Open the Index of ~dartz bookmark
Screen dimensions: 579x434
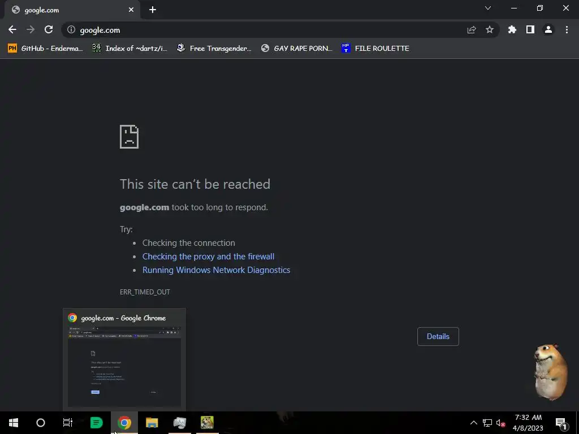coord(129,49)
